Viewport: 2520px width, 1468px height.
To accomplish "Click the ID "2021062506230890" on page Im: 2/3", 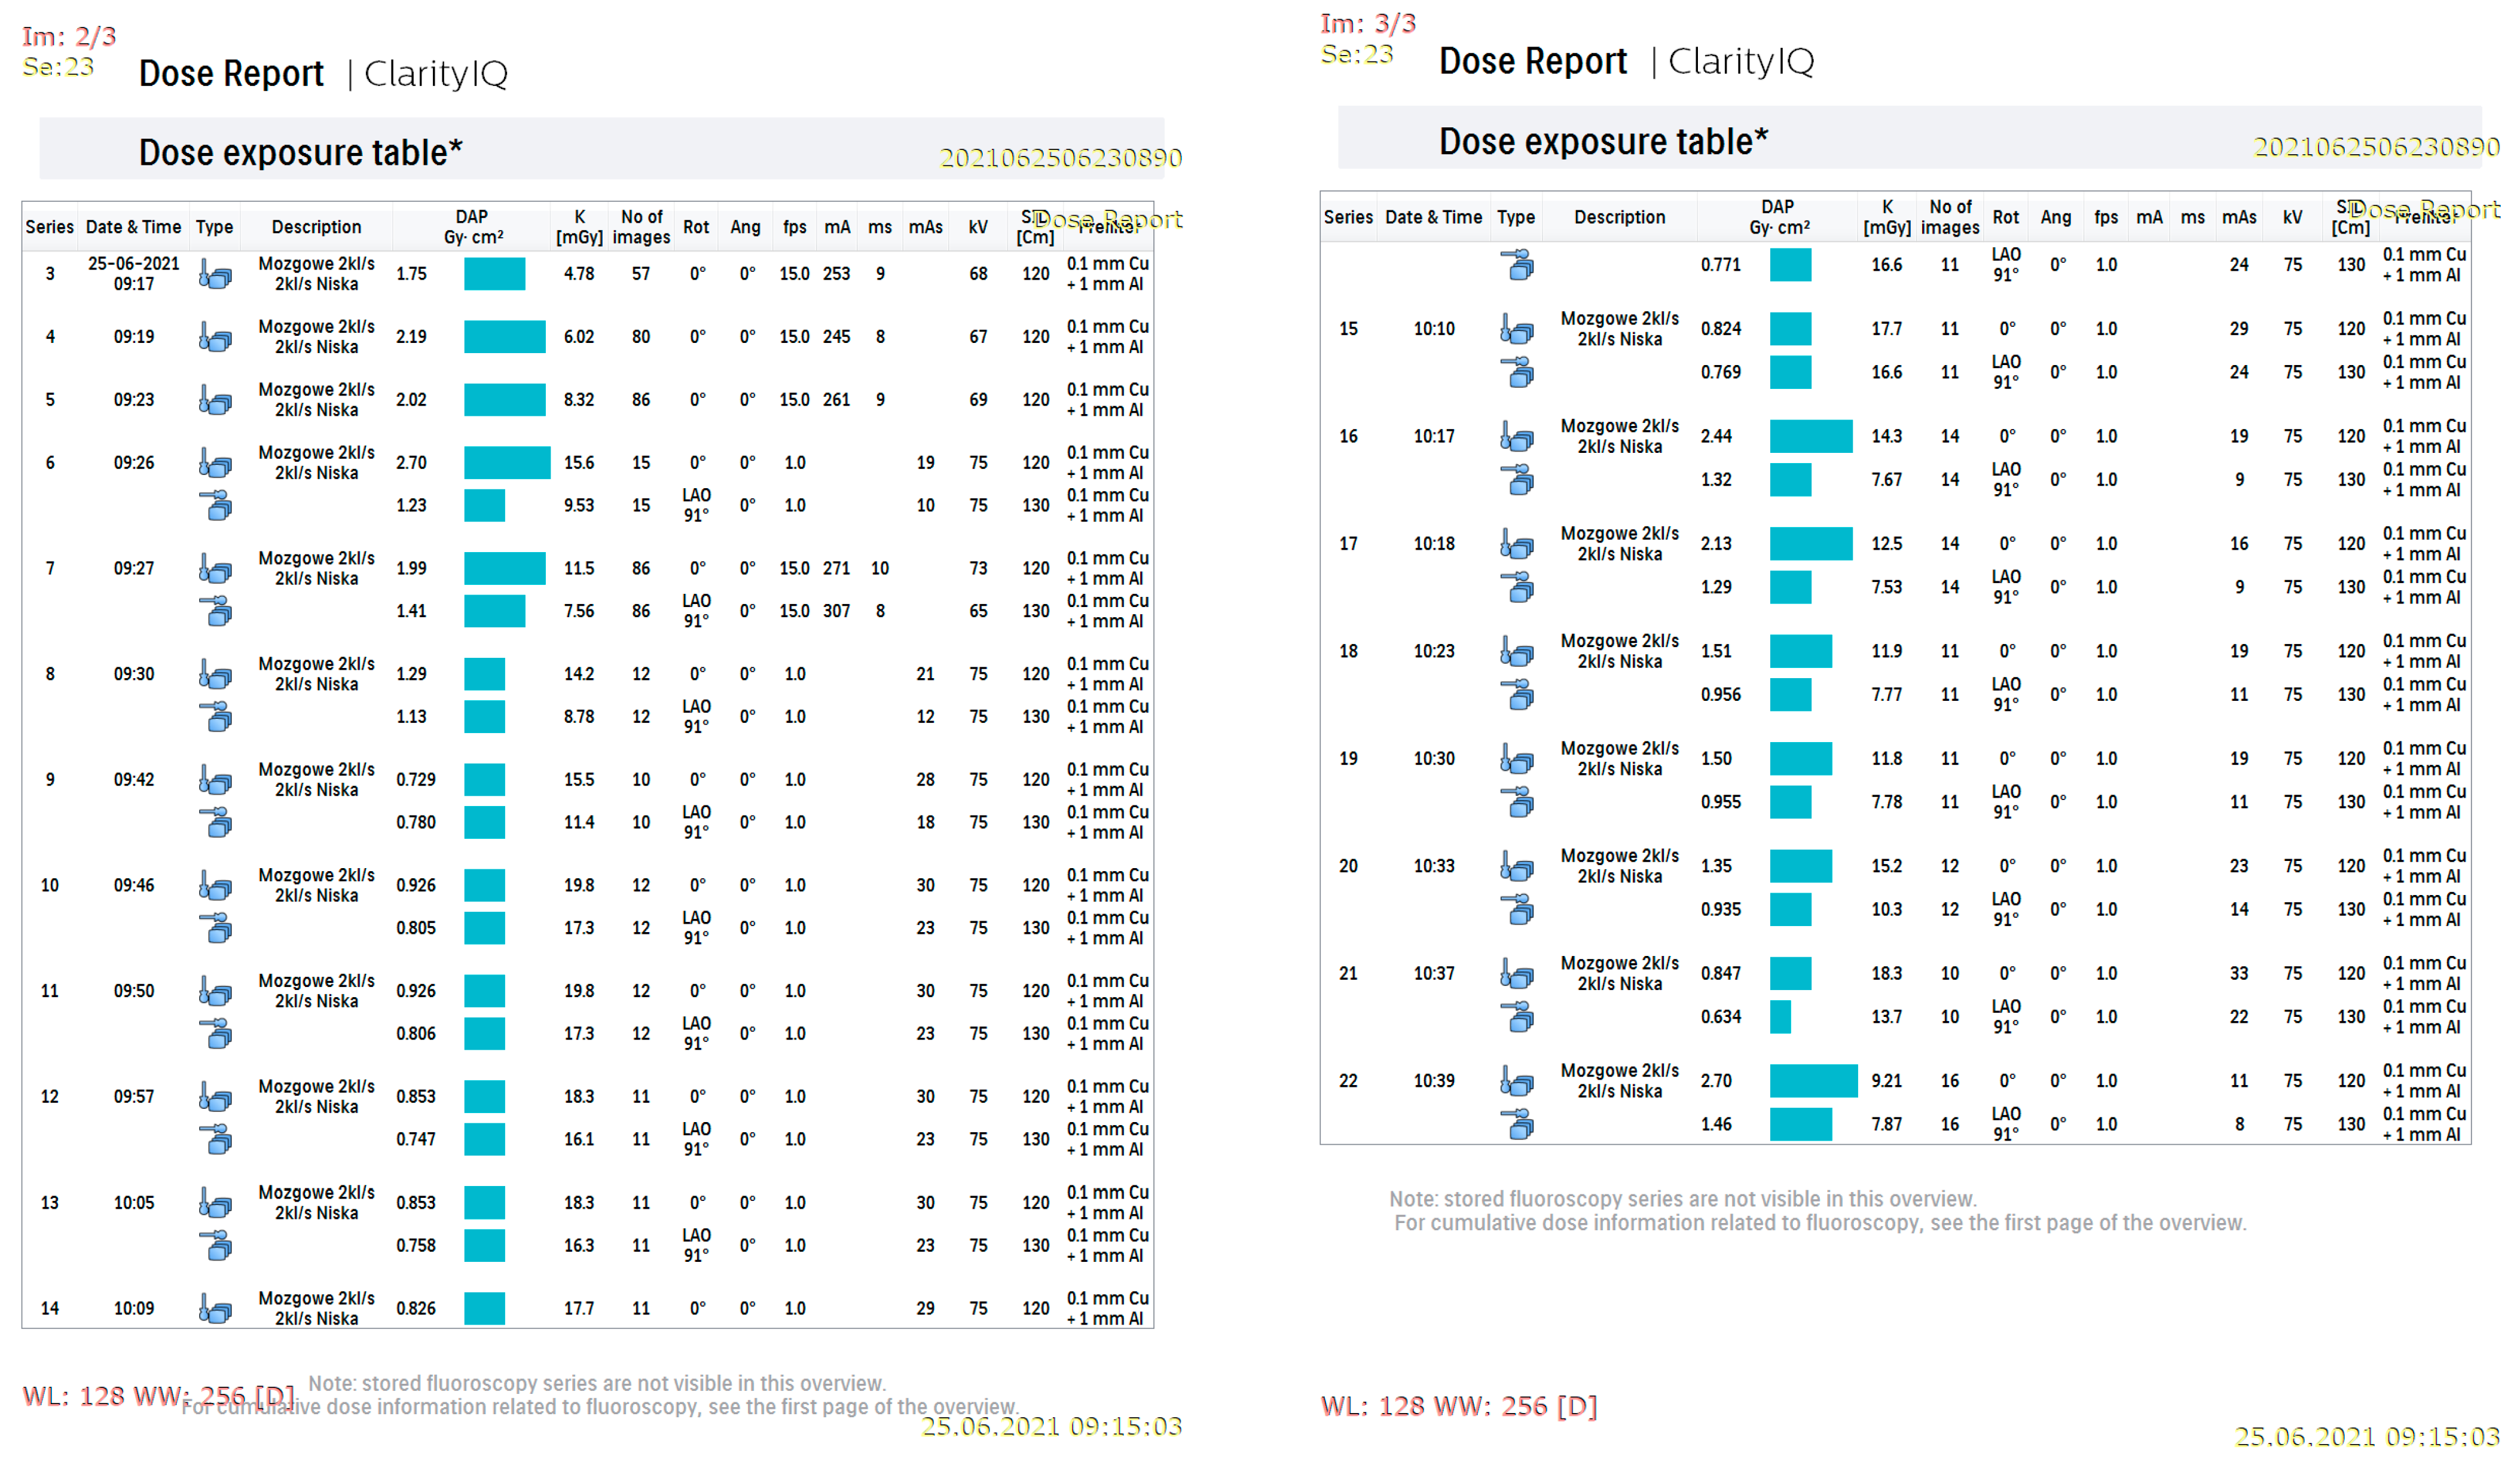I will 1061,158.
